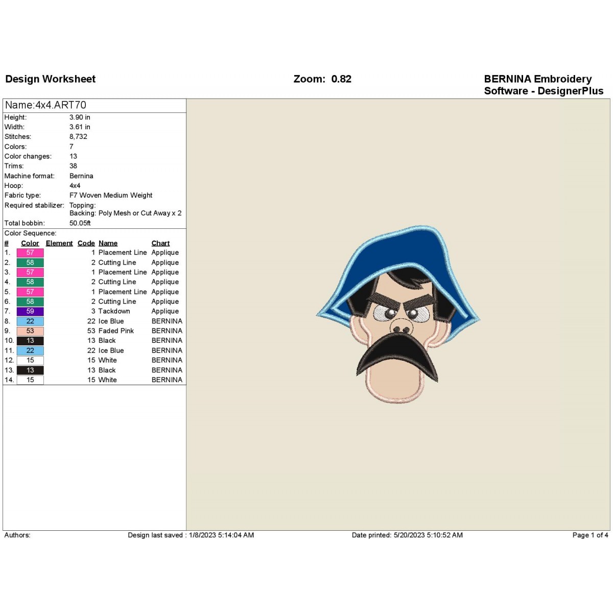Click 'Faded Pink' name in row 9
Image resolution: width=613 pixels, height=613 pixels.
[x=116, y=331]
